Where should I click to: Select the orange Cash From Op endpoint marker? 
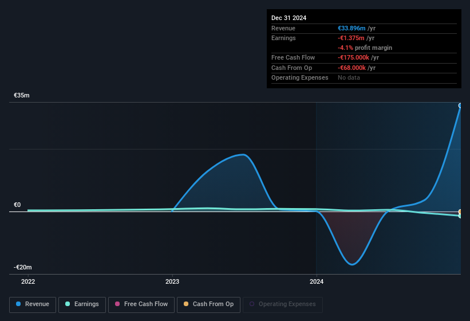click(x=460, y=212)
